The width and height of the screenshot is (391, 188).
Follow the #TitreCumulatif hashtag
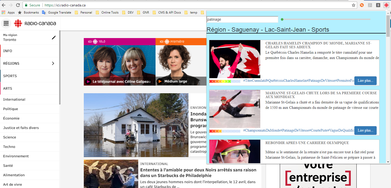click(255, 81)
